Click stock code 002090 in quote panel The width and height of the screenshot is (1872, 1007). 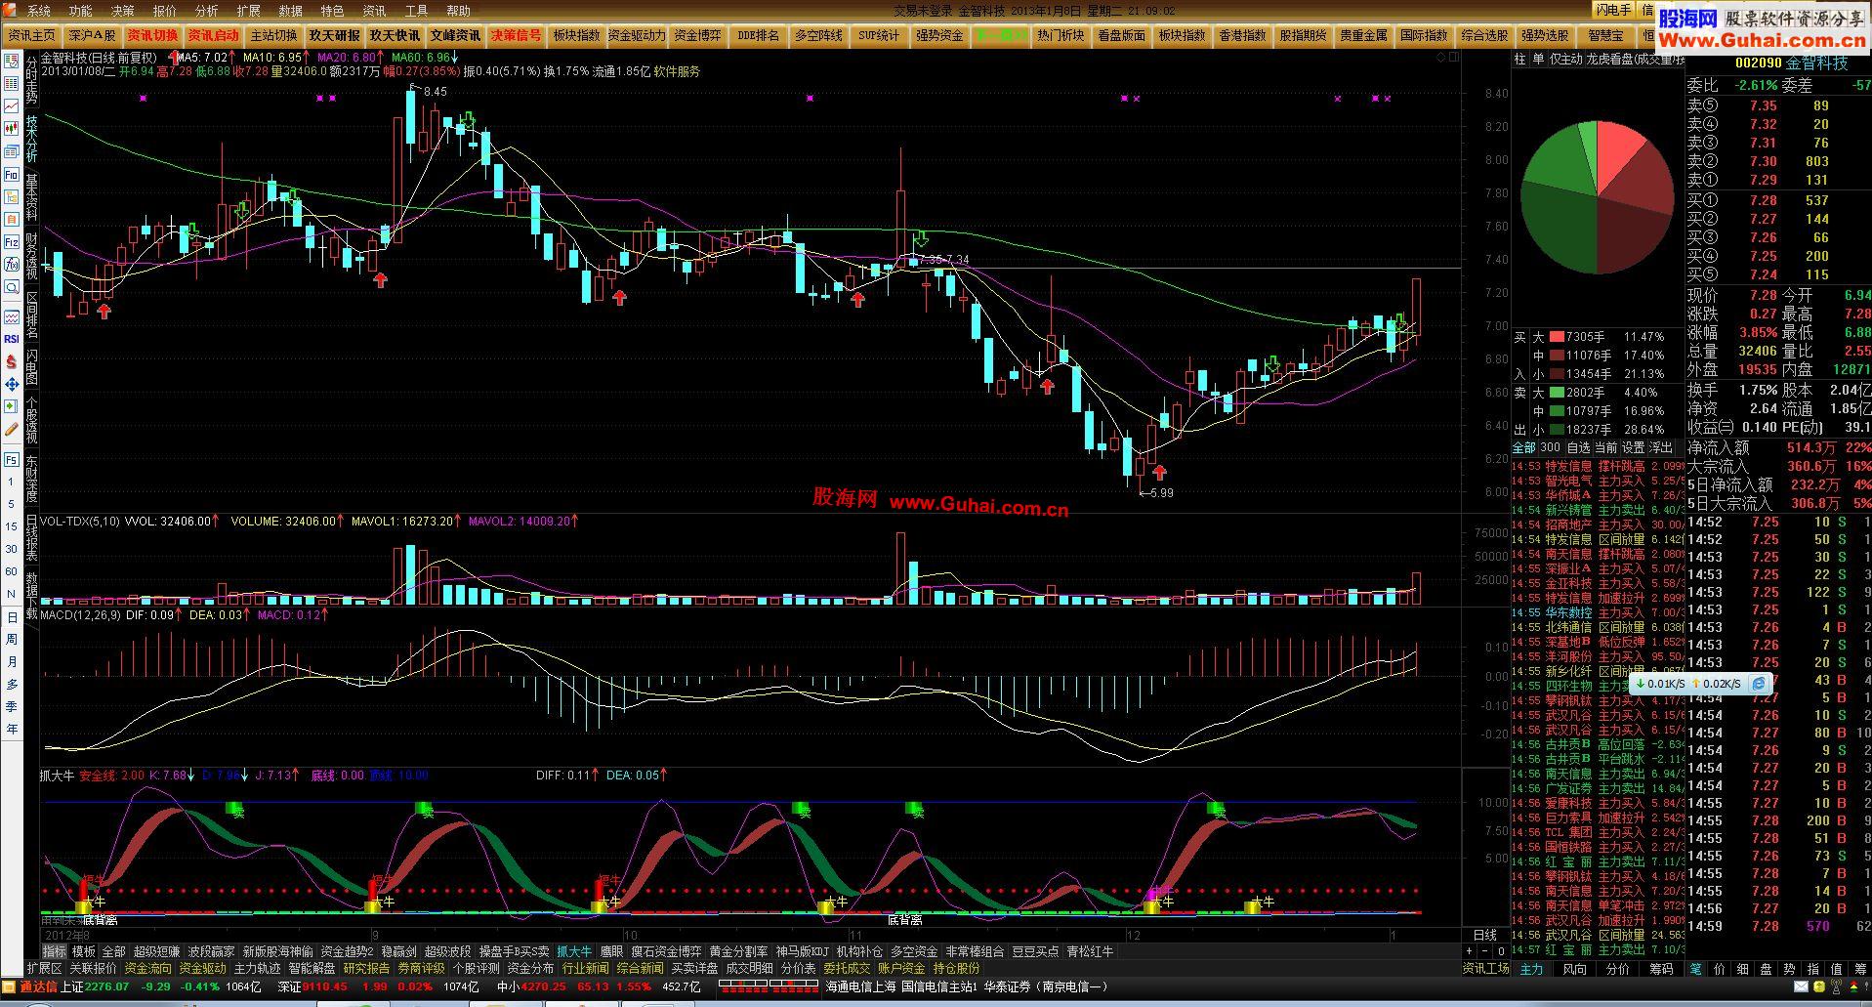[x=1758, y=63]
